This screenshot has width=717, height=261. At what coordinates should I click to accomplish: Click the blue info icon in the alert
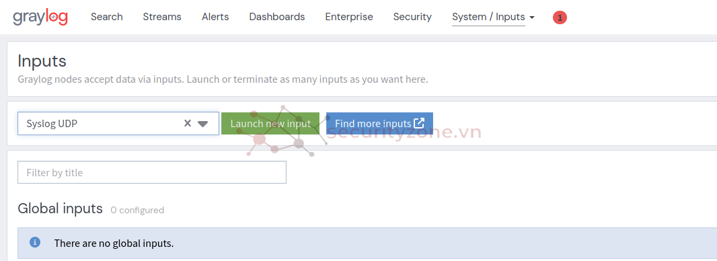pos(35,242)
